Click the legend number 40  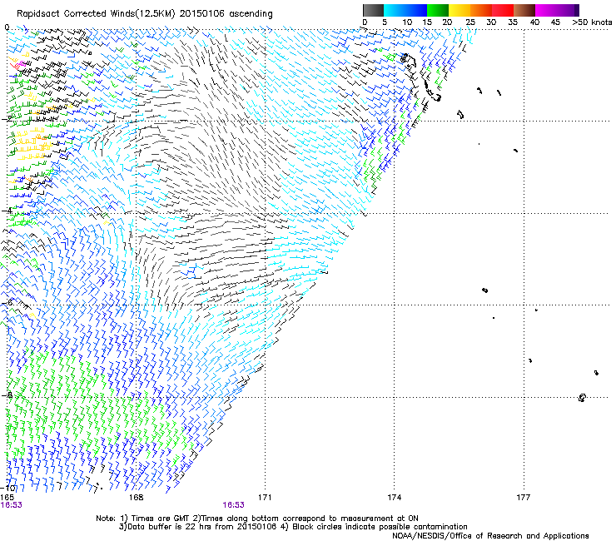point(534,22)
